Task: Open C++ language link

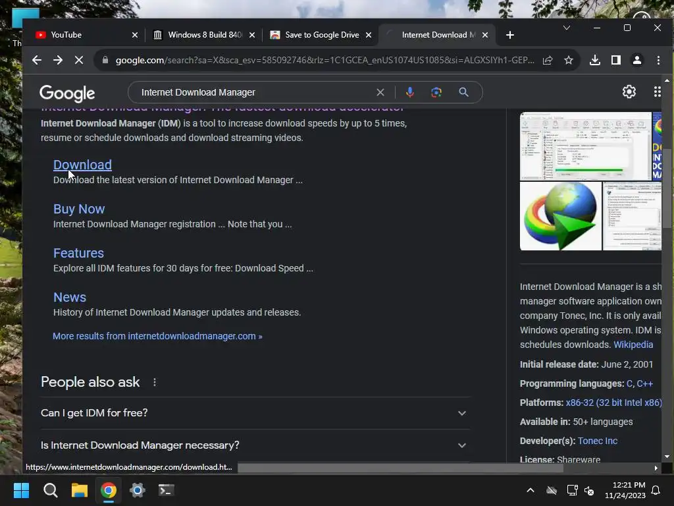Action: (645, 383)
